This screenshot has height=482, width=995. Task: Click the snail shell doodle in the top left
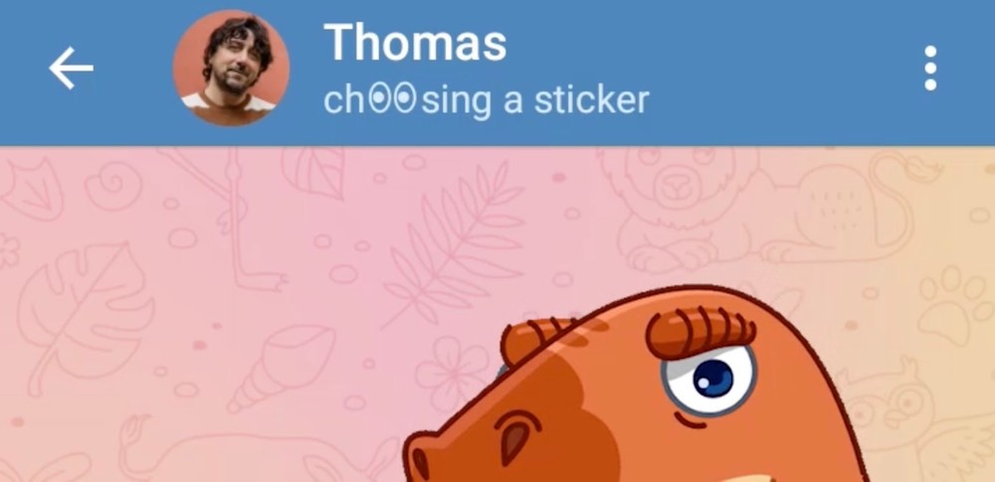pyautogui.click(x=113, y=185)
